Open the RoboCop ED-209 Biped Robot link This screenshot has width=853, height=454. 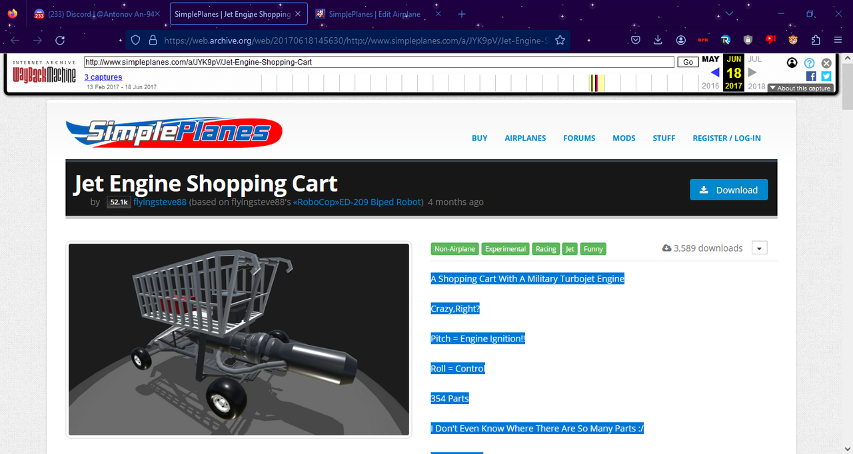[x=358, y=202]
